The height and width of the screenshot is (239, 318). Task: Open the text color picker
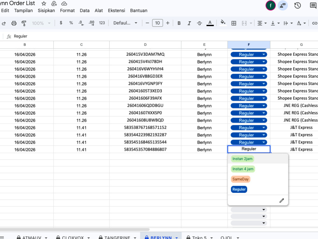click(x=210, y=23)
